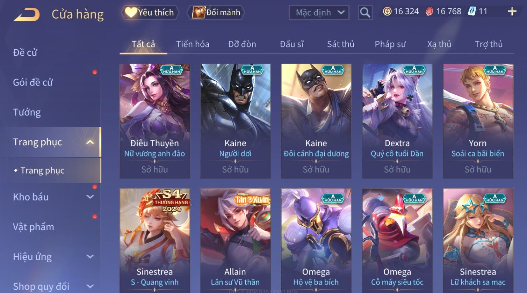Click the plus icon to add currency

(512, 12)
